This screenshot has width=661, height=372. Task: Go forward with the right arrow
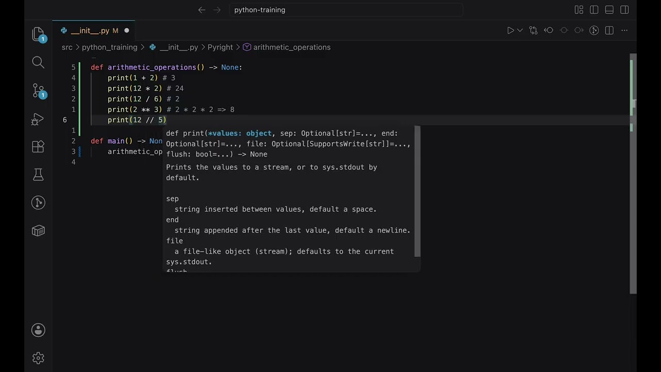point(217,10)
